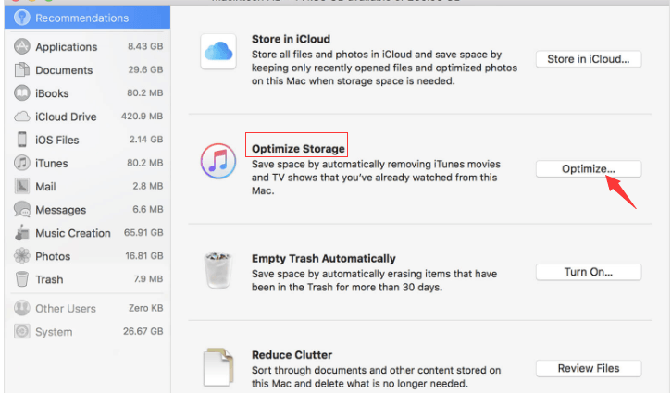
Task: Click the Mail stamp icon
Action: click(x=22, y=186)
